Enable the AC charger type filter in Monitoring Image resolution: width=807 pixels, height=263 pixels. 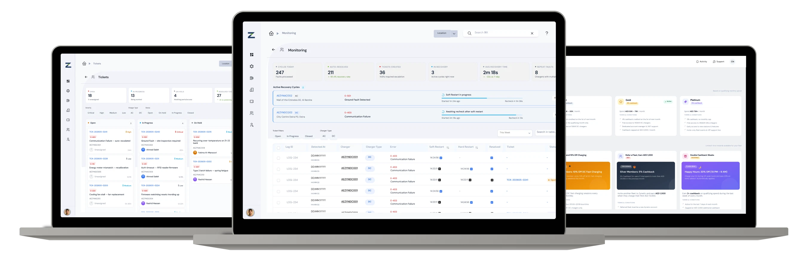pos(324,136)
